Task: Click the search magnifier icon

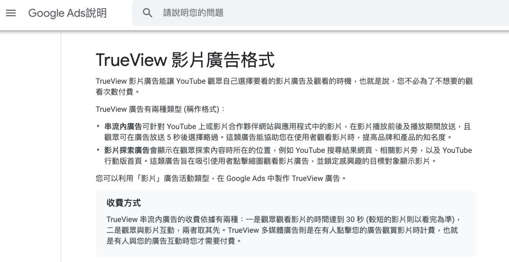Action: pos(148,13)
